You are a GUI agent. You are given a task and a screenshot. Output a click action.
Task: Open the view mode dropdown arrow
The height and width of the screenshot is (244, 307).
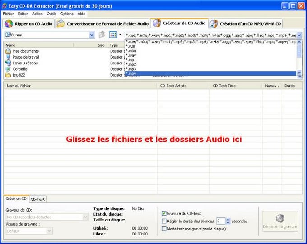120,35
